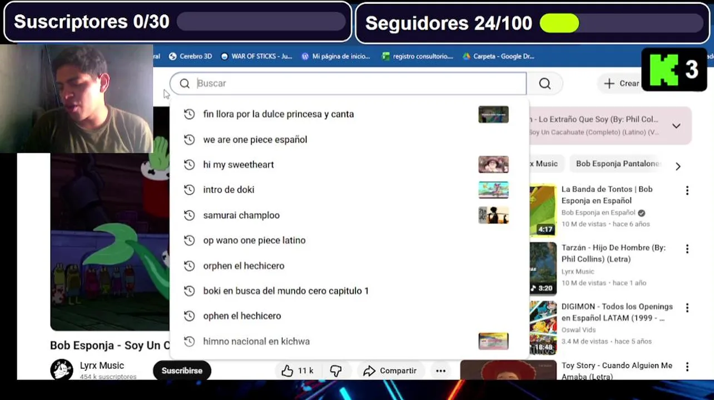Click history icon beside 'op wano one piece latino'

click(189, 240)
